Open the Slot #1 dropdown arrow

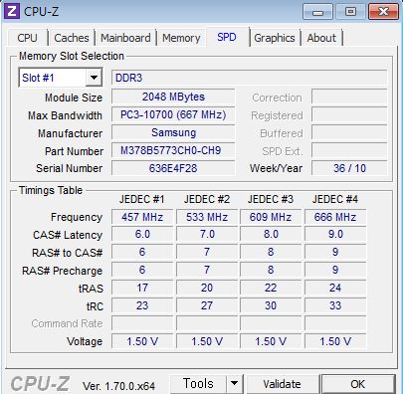click(94, 78)
